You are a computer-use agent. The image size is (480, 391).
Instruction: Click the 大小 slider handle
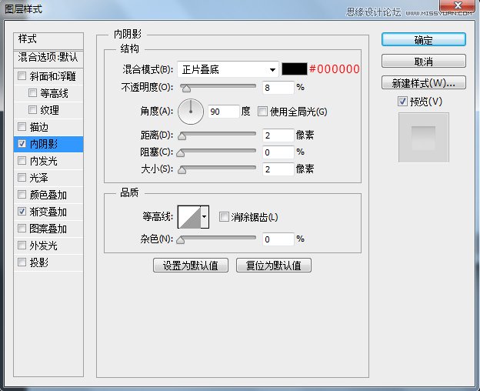[182, 170]
